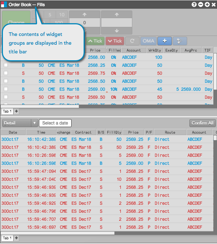
Task: Check the box for the 2568.25 buy order
Action: coord(6,65)
